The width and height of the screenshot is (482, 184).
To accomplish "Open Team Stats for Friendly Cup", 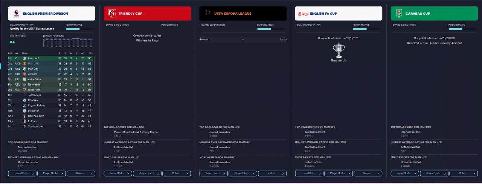I will click(x=118, y=173).
